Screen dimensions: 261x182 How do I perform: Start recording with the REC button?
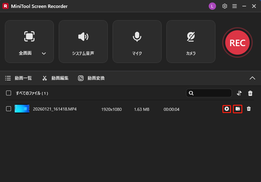[x=237, y=42]
